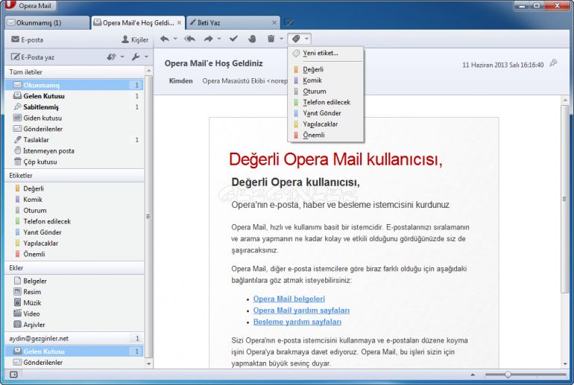Click the label tag icon in toolbar
Image resolution: width=574 pixels, height=385 pixels.
pos(296,39)
